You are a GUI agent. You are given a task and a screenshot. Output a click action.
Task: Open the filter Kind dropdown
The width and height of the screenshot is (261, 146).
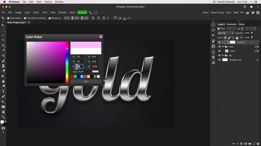(x=231, y=29)
